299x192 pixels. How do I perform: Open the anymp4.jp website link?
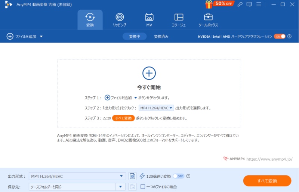pos(269,159)
